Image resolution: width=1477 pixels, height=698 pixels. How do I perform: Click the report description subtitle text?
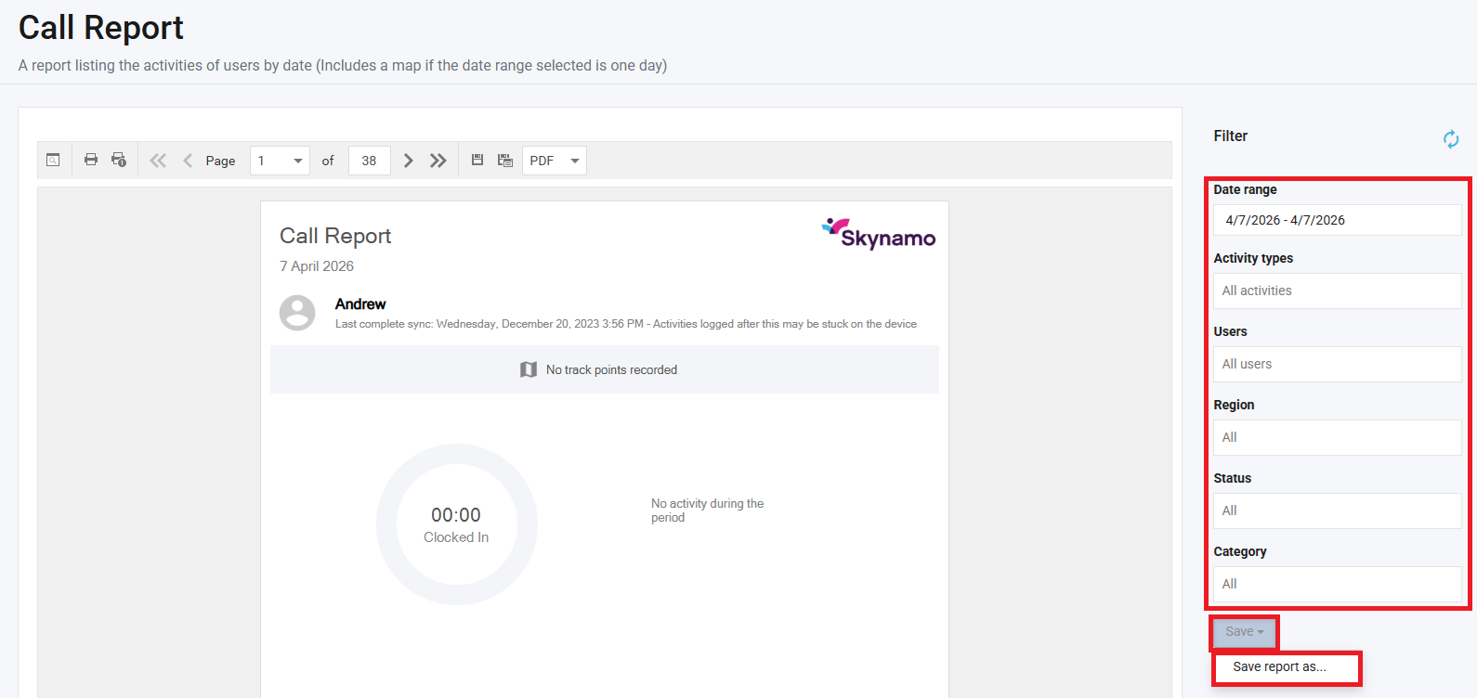(x=343, y=65)
